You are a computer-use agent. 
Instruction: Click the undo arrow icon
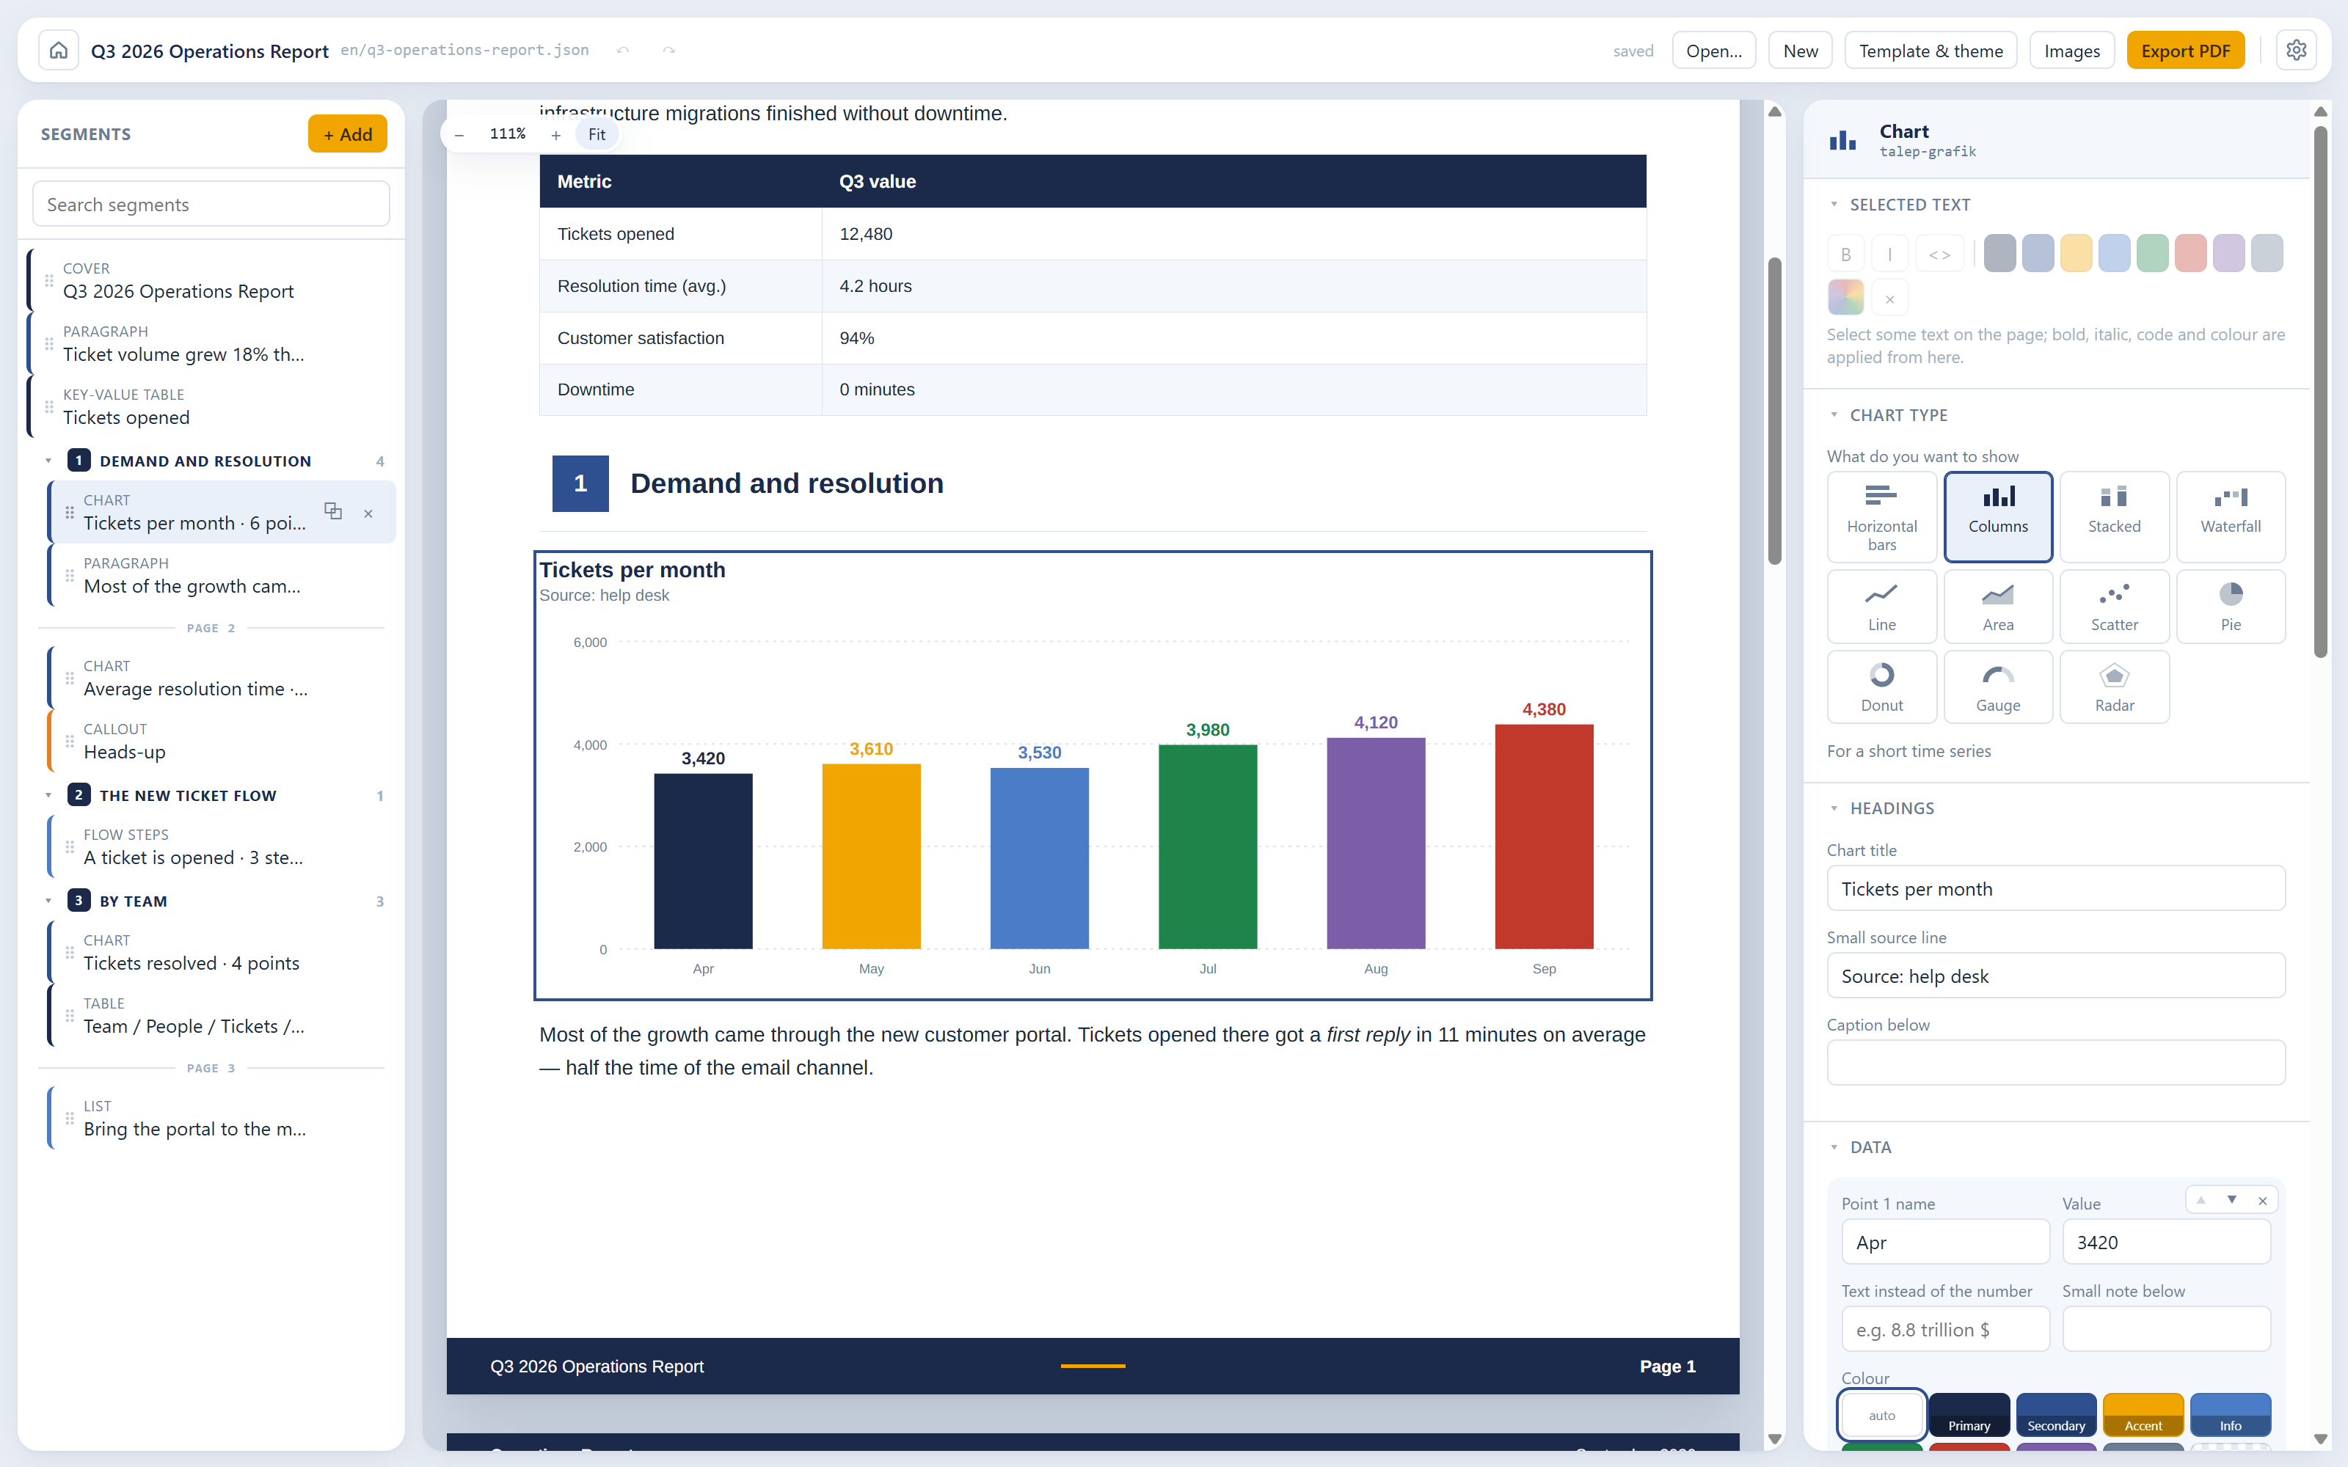coord(623,51)
